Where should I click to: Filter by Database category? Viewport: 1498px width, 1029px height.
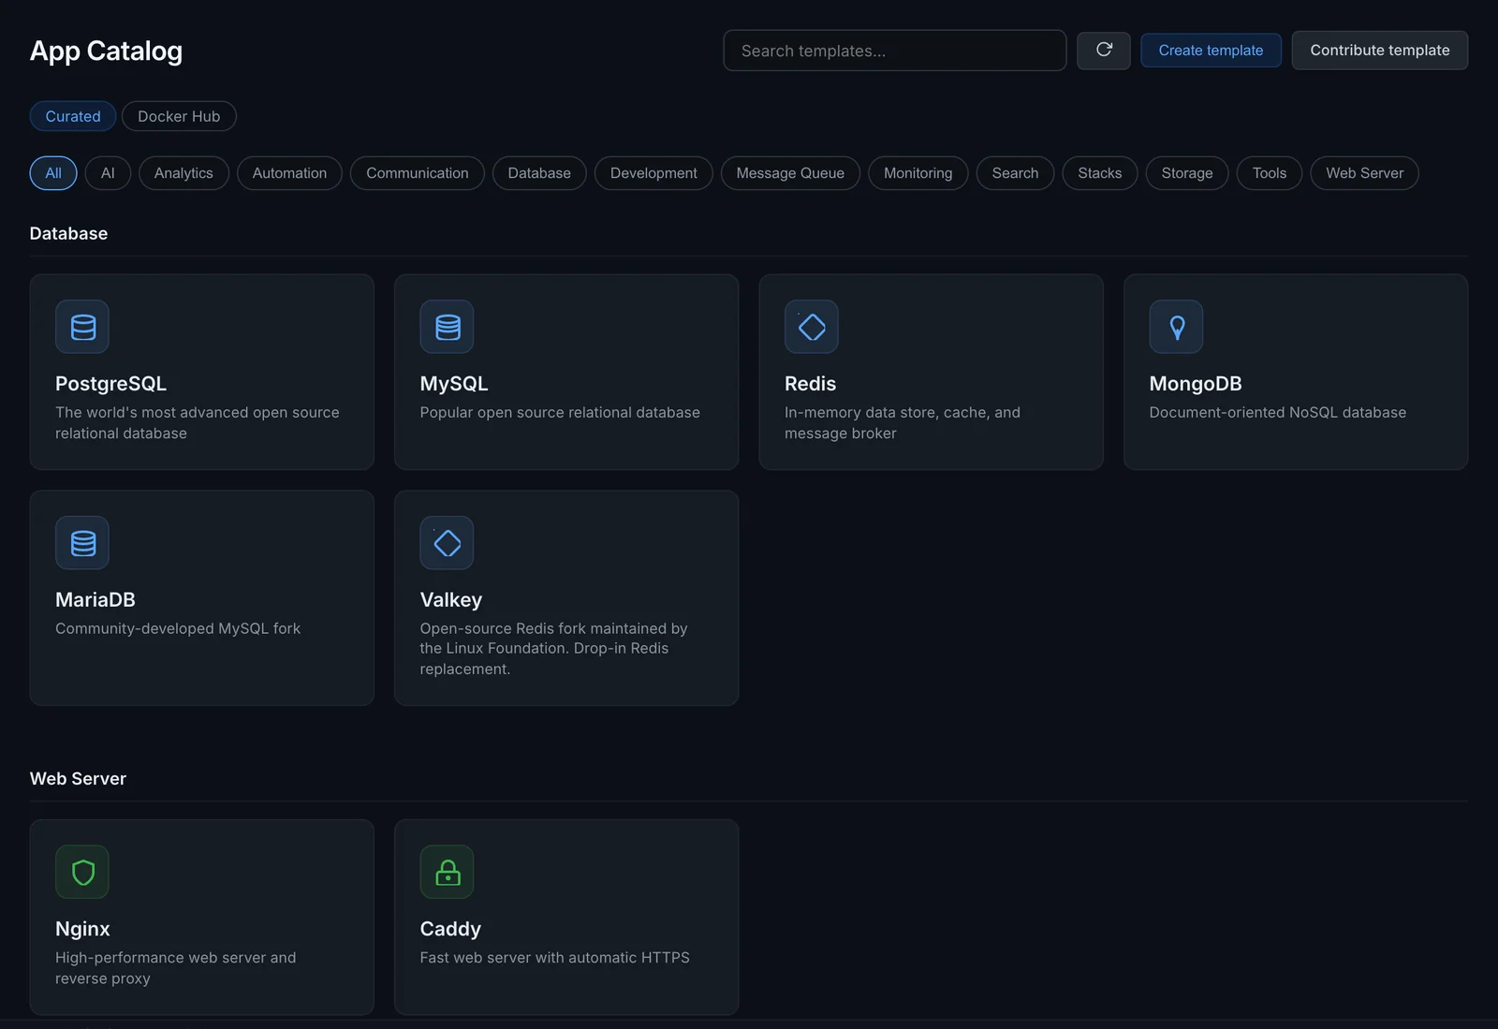[539, 173]
